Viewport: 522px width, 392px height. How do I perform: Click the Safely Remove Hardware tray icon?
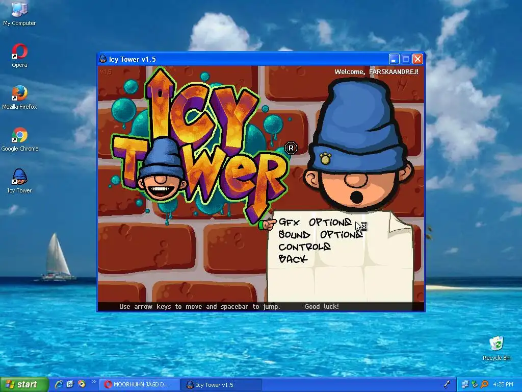tap(475, 385)
